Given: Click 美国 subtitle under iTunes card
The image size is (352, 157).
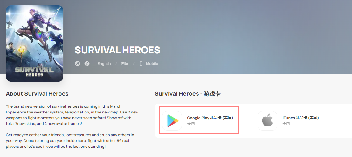Looking at the screenshot, I should pyautogui.click(x=286, y=124).
